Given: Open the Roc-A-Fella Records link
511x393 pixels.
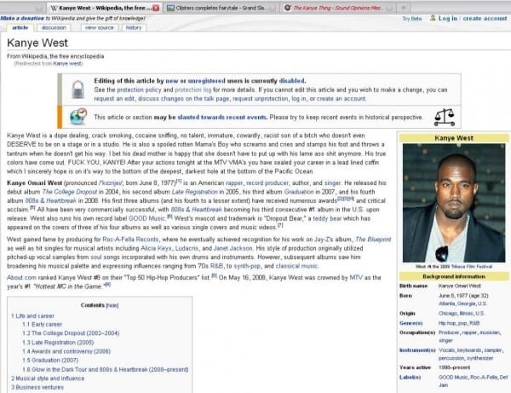Looking at the screenshot, I should tap(130, 240).
